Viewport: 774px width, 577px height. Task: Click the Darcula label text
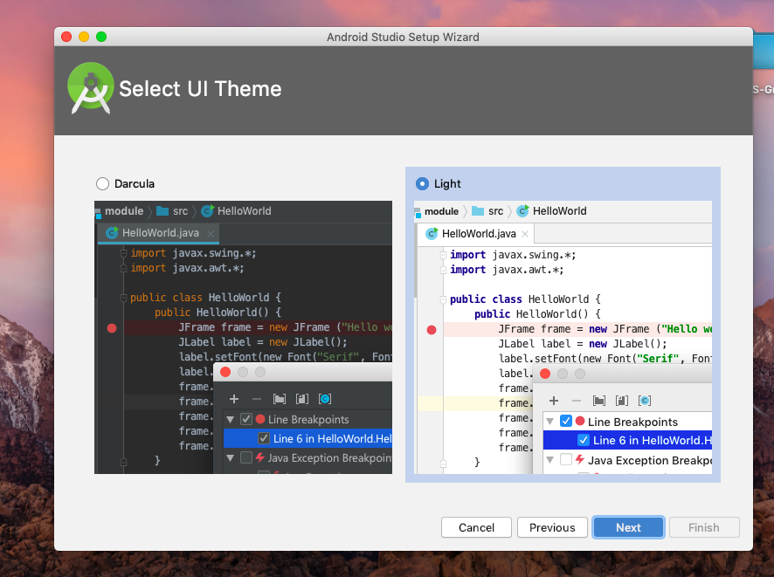pos(135,184)
